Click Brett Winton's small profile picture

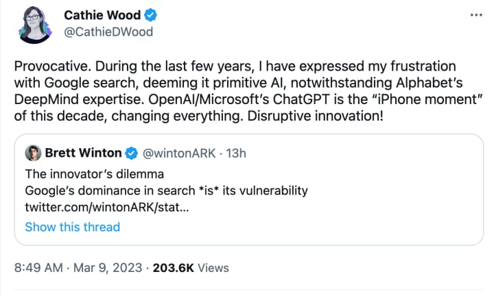coord(32,153)
